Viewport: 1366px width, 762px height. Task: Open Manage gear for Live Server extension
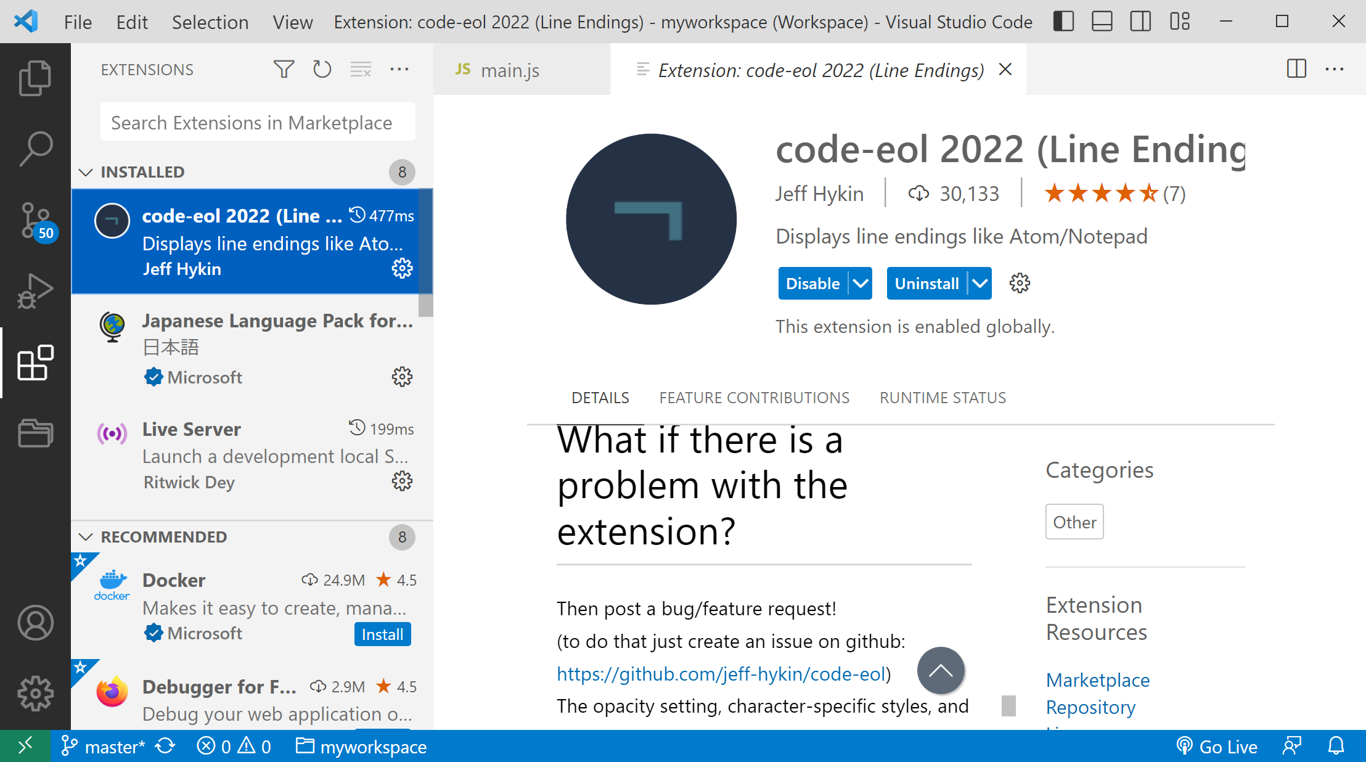(x=402, y=481)
